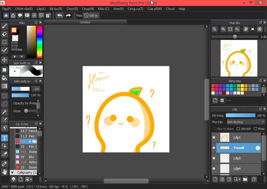Enable the Xén bớt checkbox

[x=238, y=129]
